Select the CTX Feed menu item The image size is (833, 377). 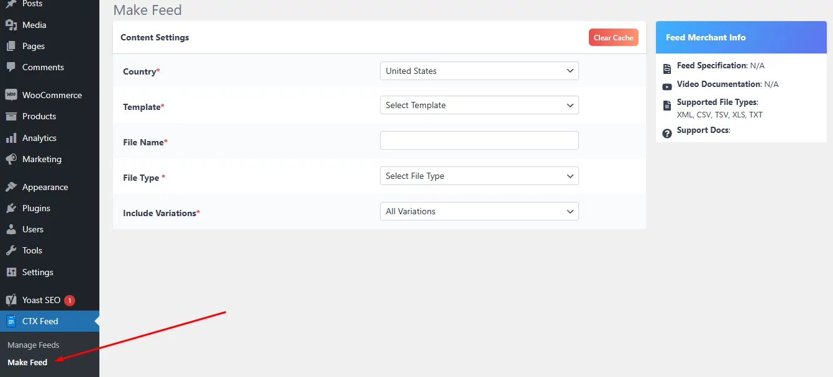[x=50, y=321]
